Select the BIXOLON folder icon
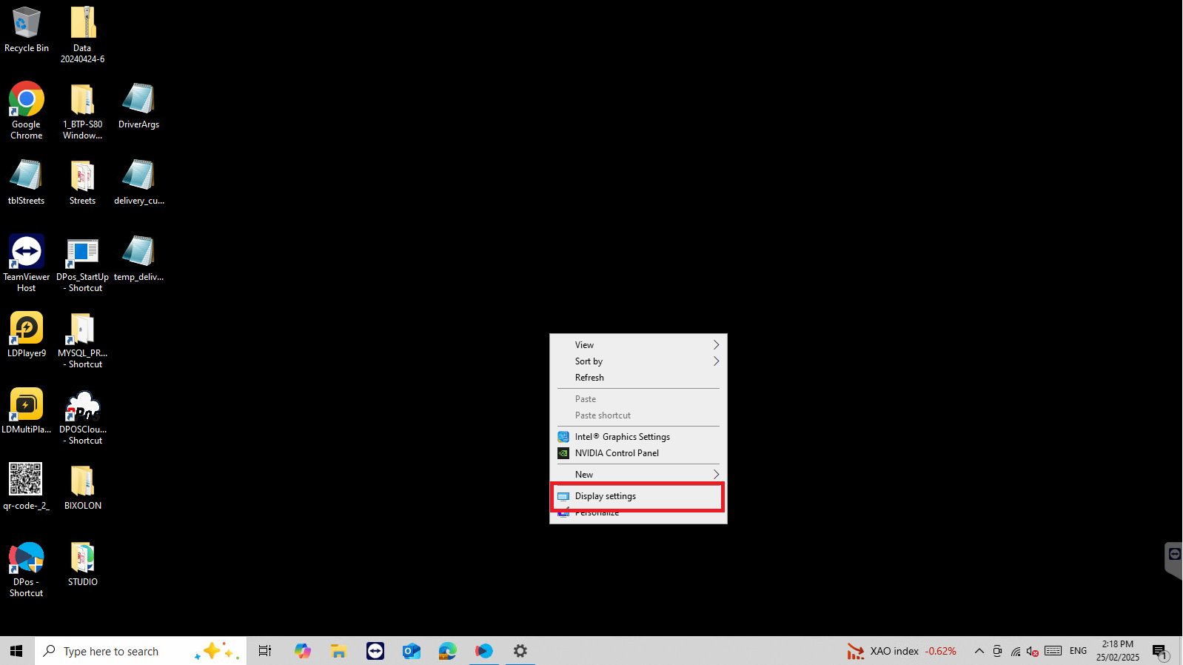1183x665 pixels. [x=83, y=487]
